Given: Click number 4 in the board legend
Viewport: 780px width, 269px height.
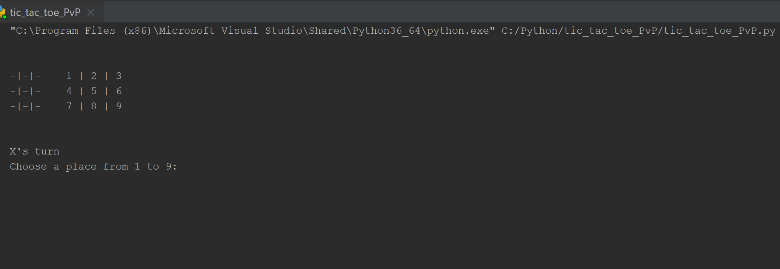Looking at the screenshot, I should (68, 91).
